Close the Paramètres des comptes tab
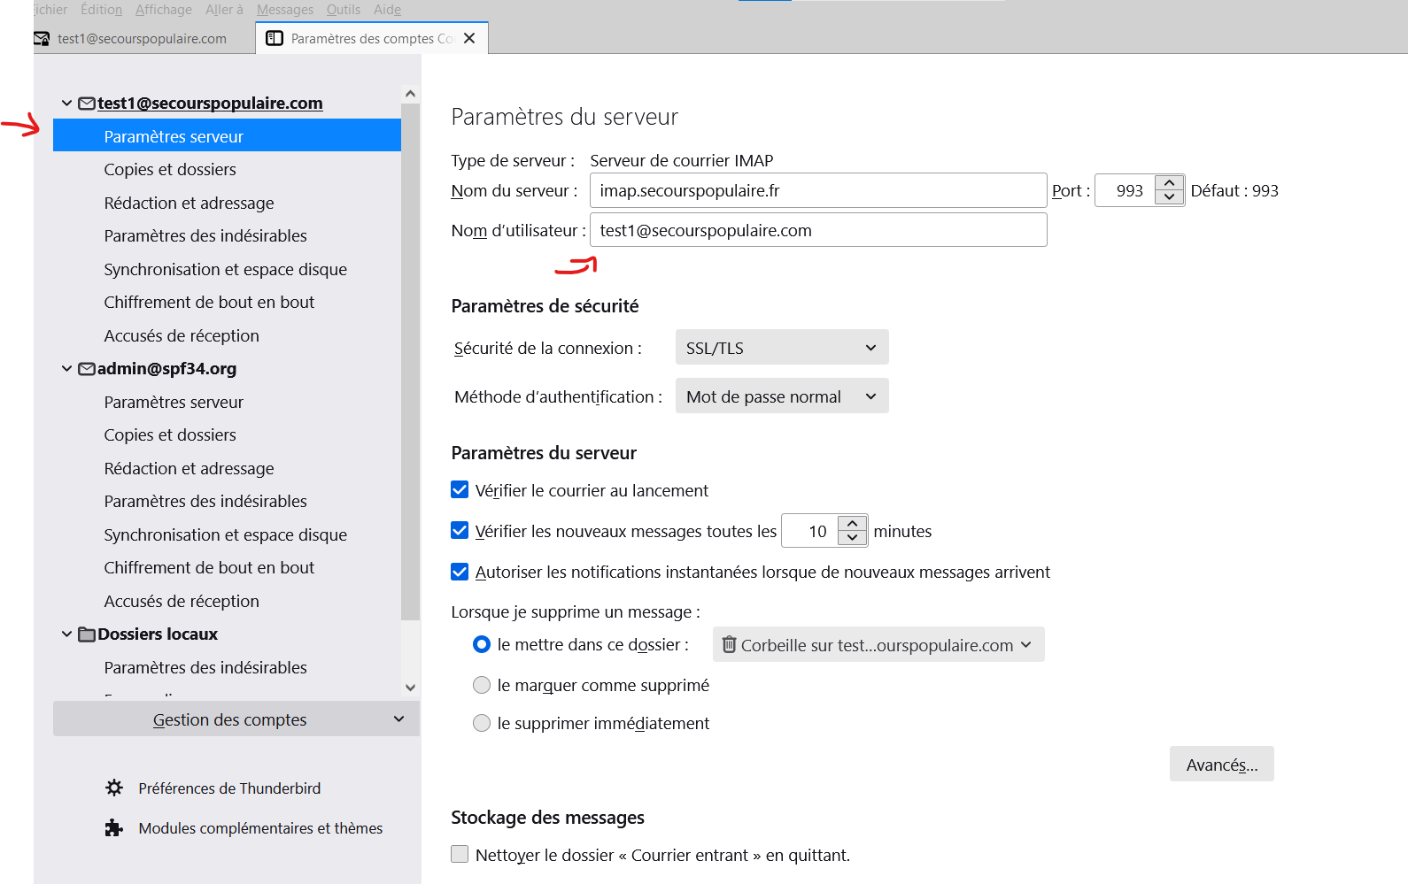Viewport: 1408px width, 884px height. [x=469, y=38]
